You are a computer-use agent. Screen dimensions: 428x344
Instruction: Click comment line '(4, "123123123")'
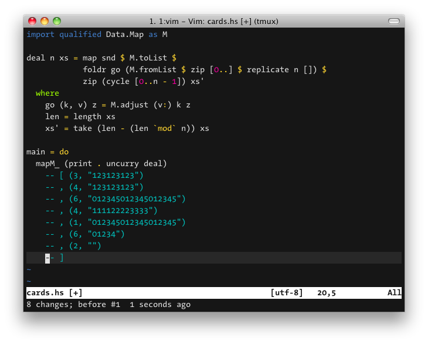tap(106, 187)
